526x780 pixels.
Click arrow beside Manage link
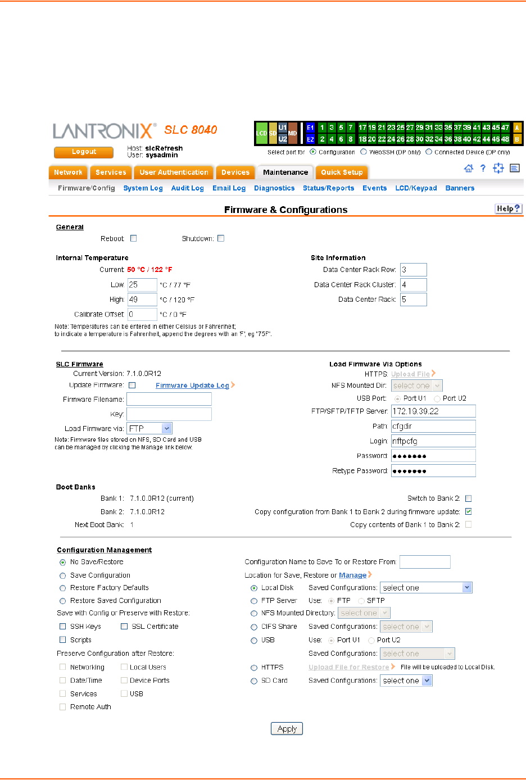pyautogui.click(x=370, y=574)
